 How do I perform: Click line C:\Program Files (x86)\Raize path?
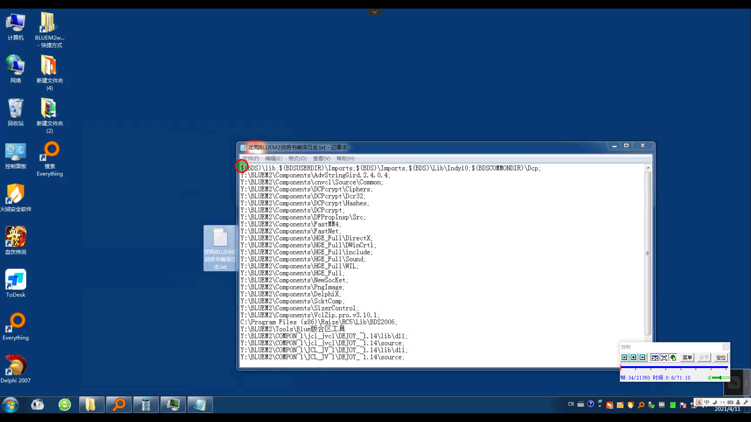pos(319,322)
